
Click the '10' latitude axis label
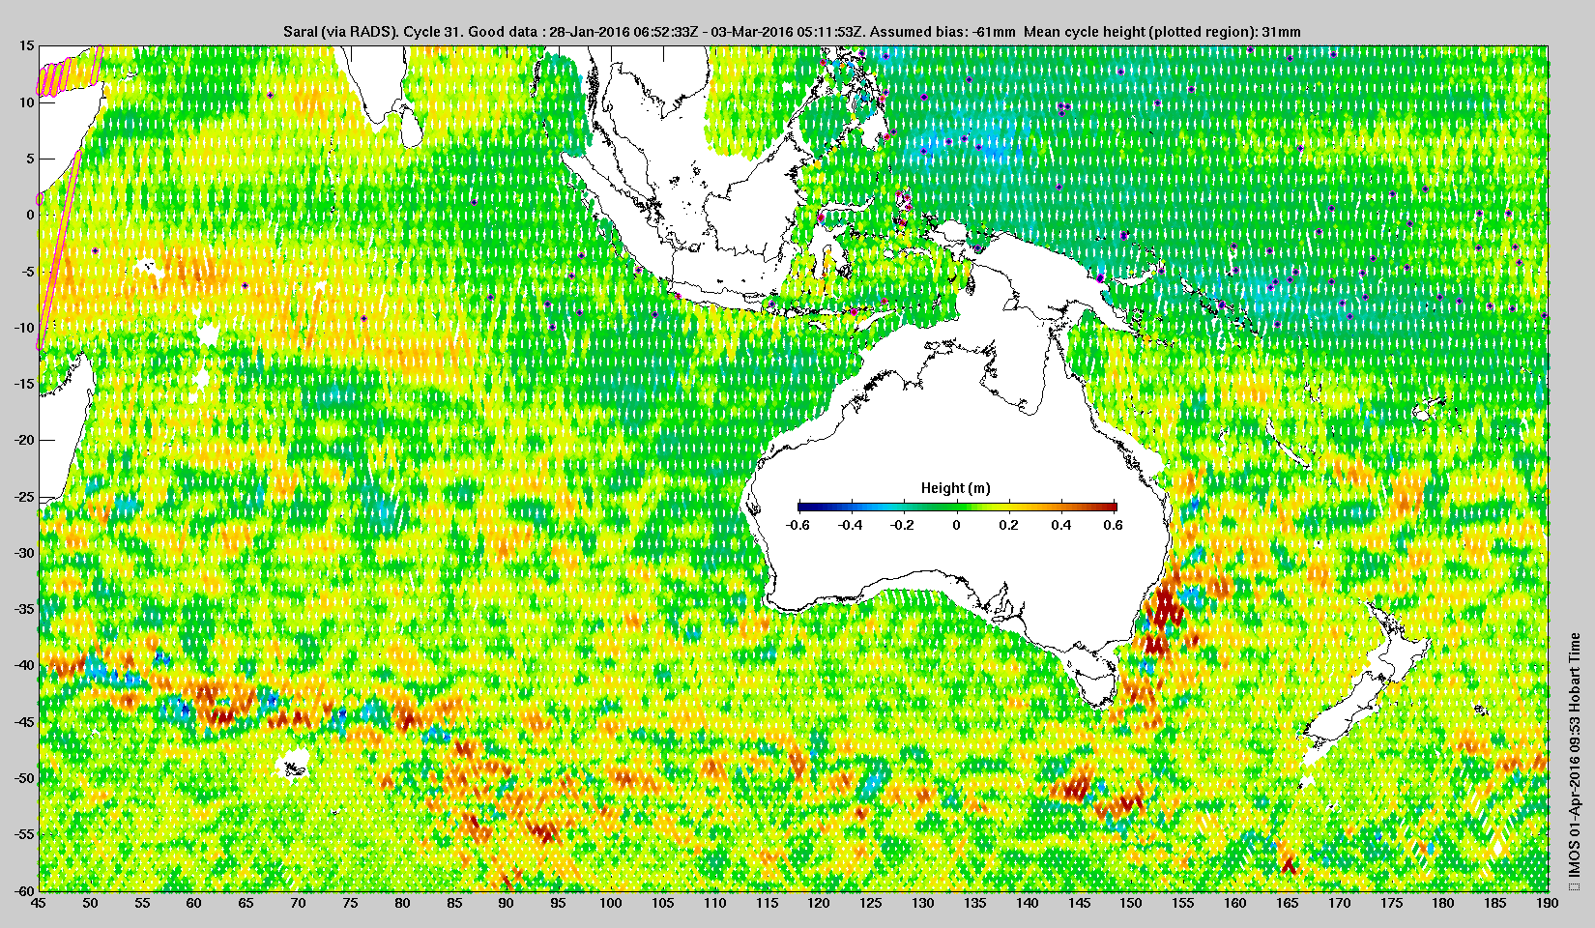pyautogui.click(x=26, y=102)
